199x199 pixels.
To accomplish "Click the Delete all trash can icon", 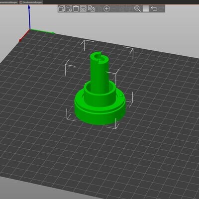I will (76, 8).
